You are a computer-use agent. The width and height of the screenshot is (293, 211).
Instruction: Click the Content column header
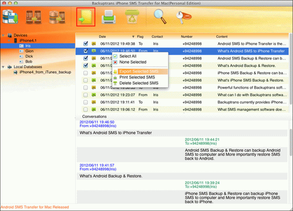pos(222,37)
